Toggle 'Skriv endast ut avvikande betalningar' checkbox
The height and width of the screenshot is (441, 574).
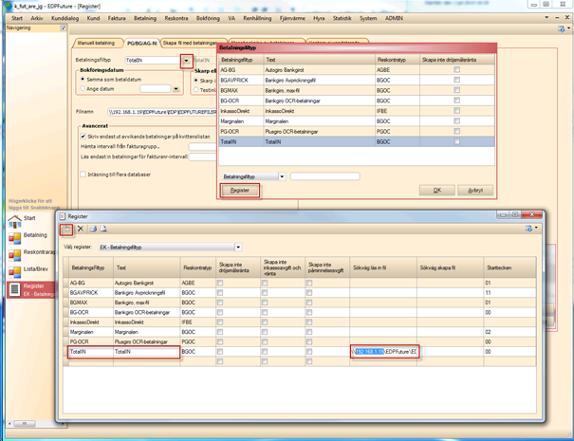pyautogui.click(x=84, y=137)
